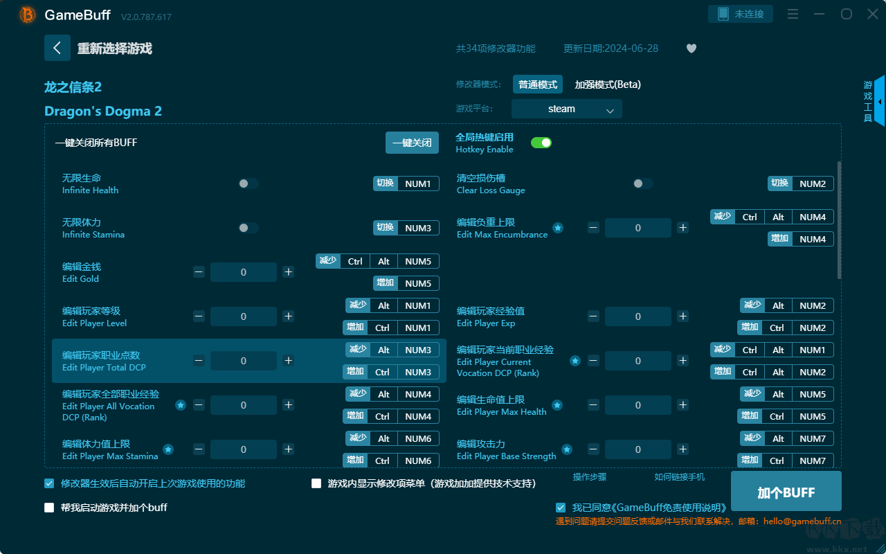Click minus icon for Edit Player Level
The height and width of the screenshot is (554, 886).
[x=199, y=316]
